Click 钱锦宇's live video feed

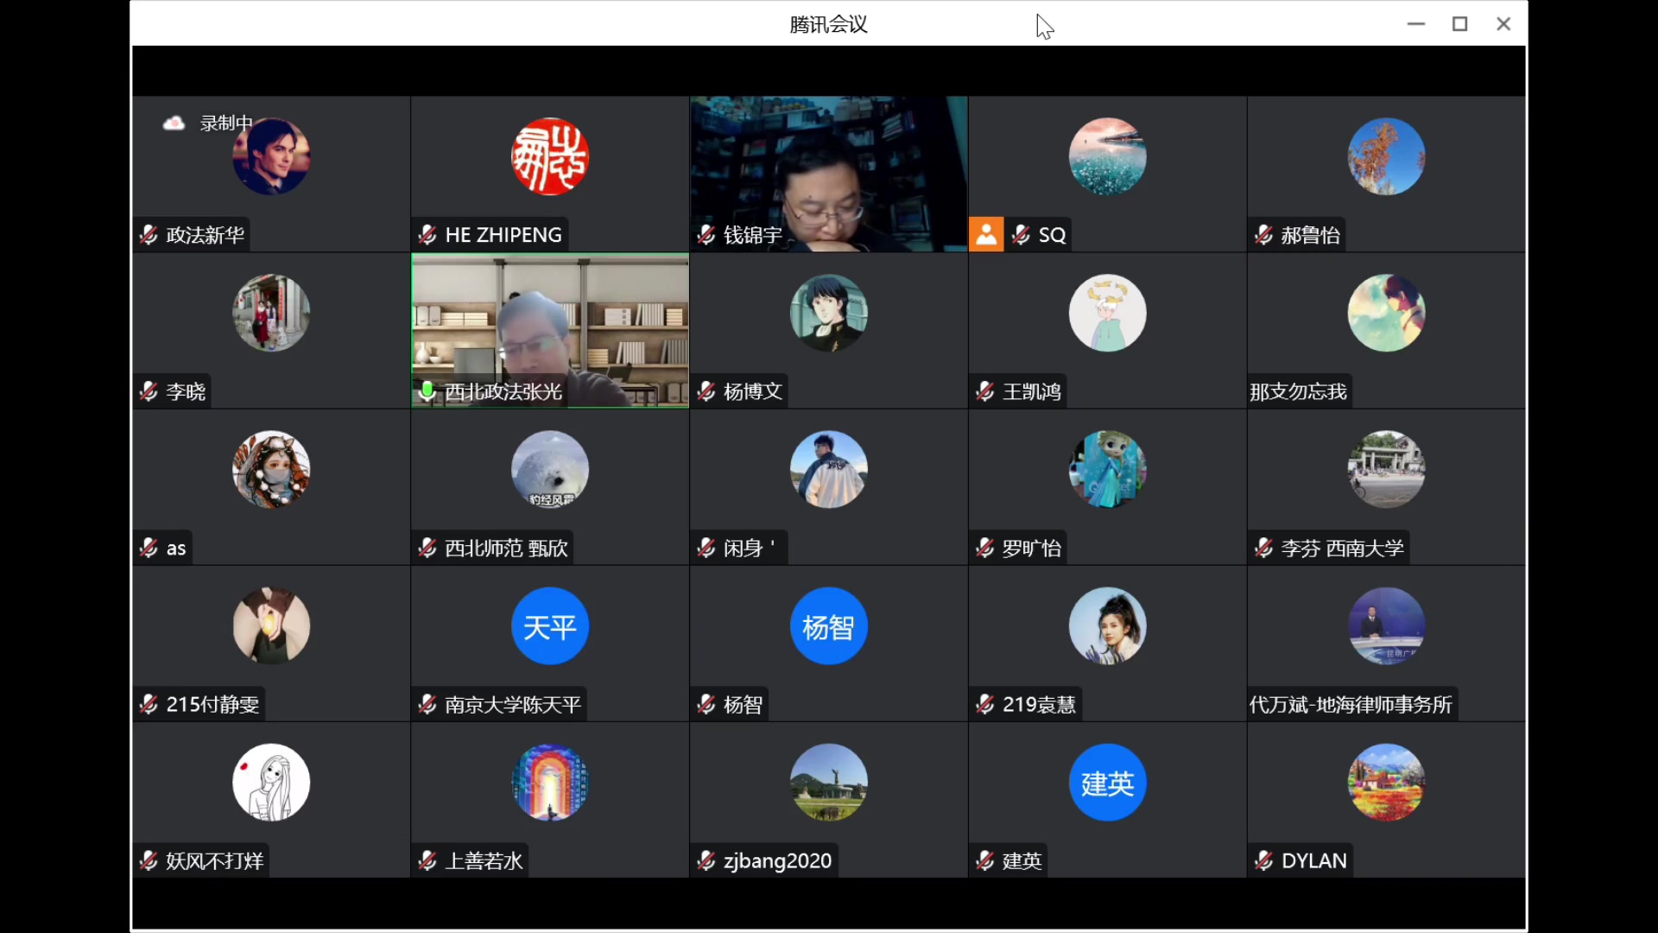829,171
